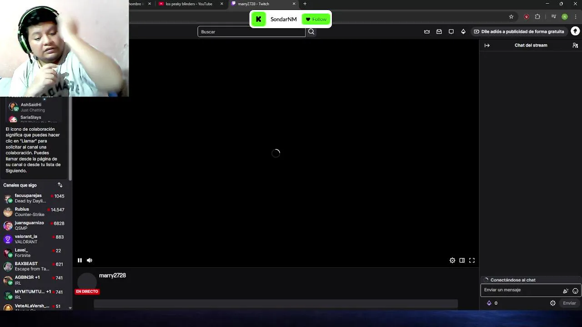This screenshot has width=582, height=327.
Task: Enter fullscreen video mode
Action: point(472,260)
